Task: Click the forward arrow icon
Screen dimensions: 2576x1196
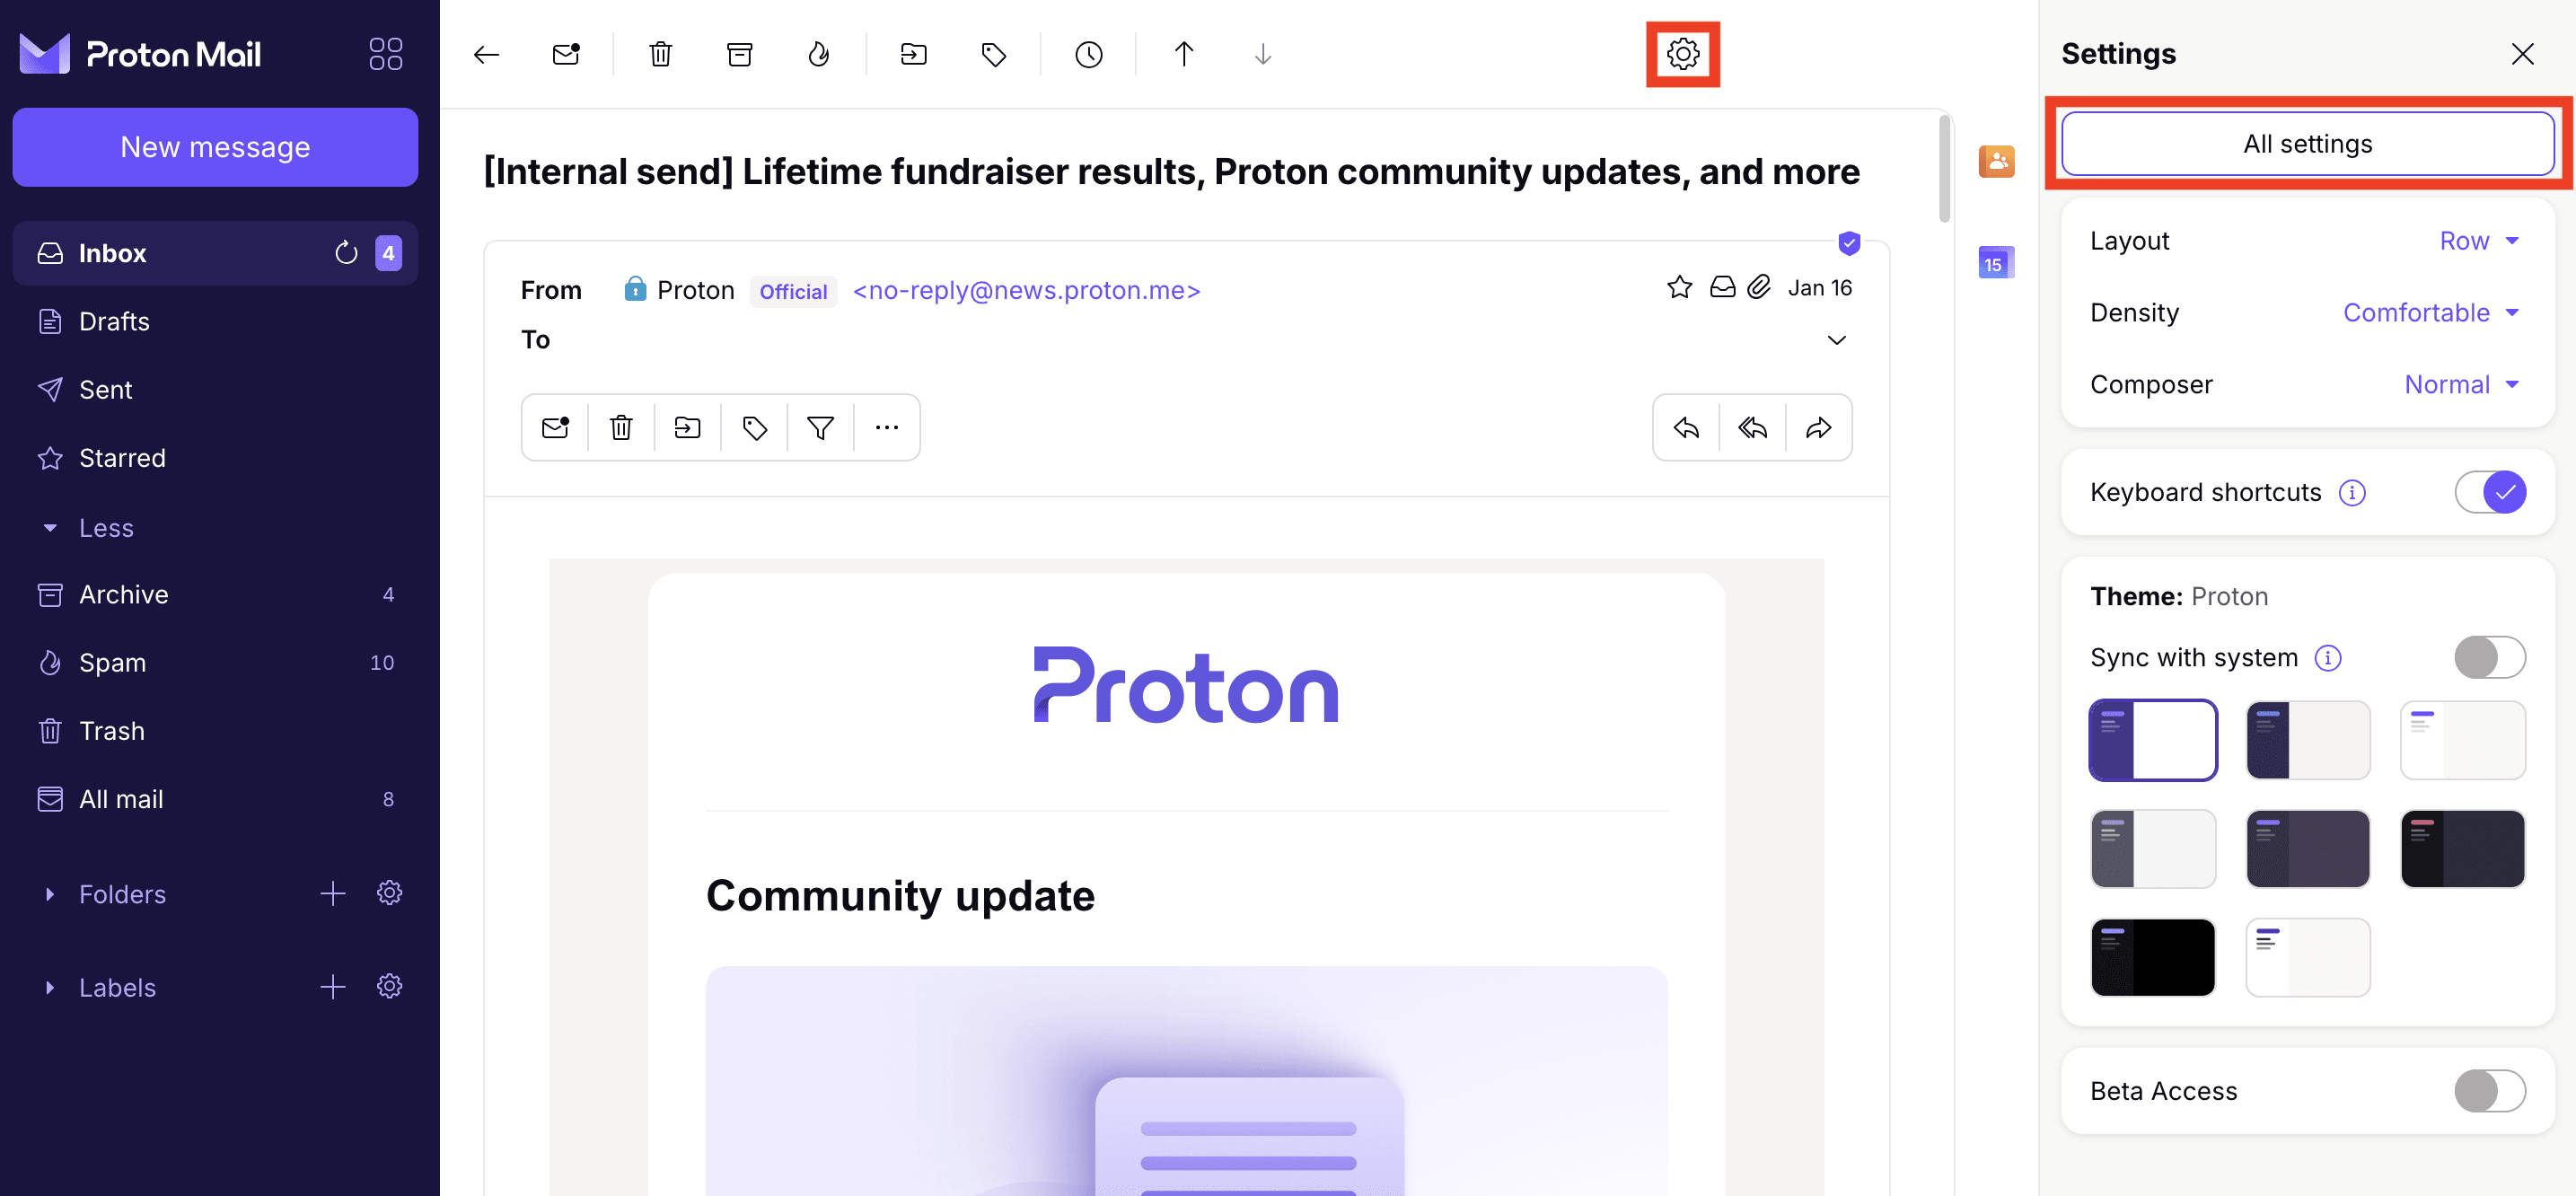Action: click(1818, 427)
